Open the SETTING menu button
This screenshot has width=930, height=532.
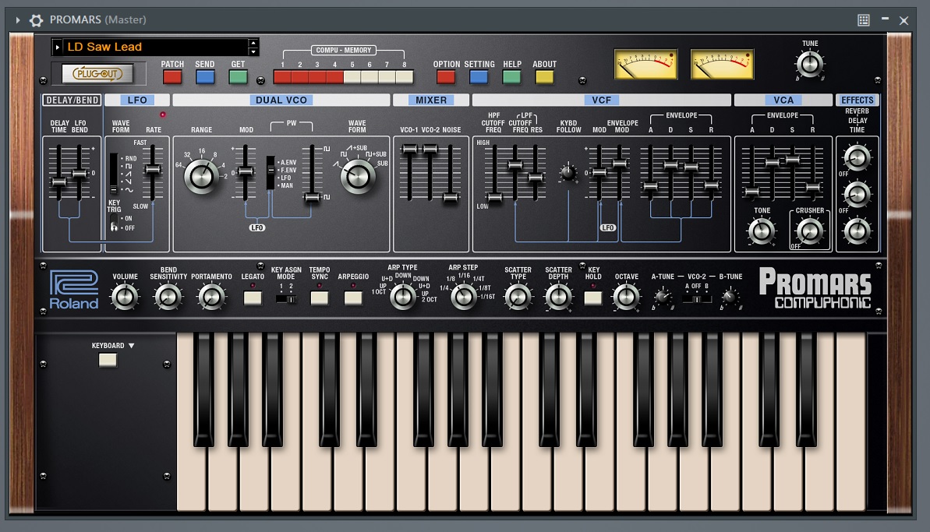[479, 76]
